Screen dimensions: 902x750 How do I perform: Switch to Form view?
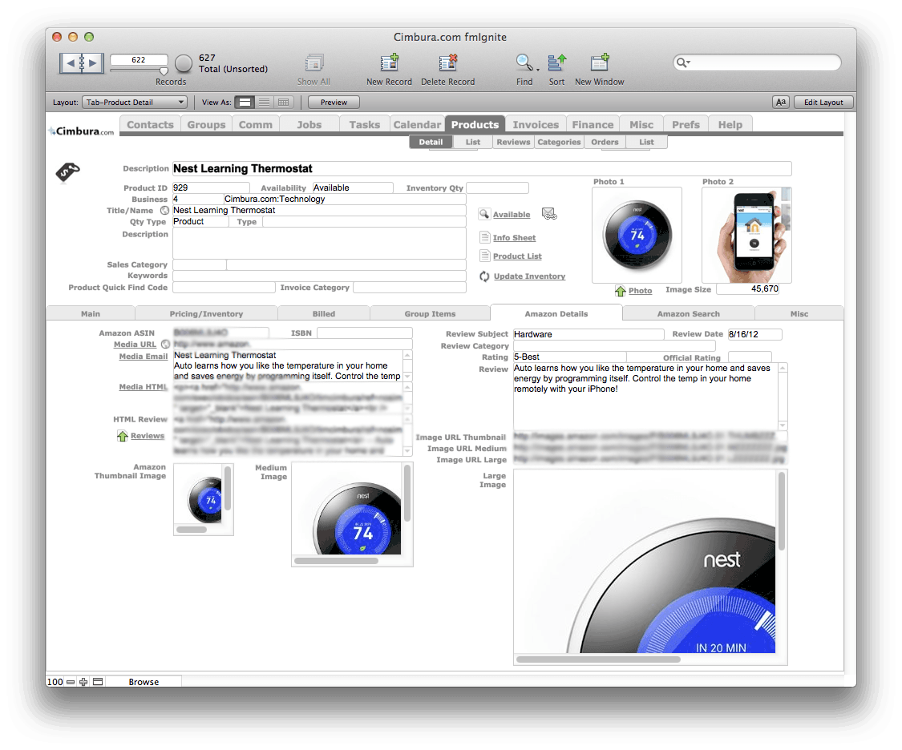point(245,103)
